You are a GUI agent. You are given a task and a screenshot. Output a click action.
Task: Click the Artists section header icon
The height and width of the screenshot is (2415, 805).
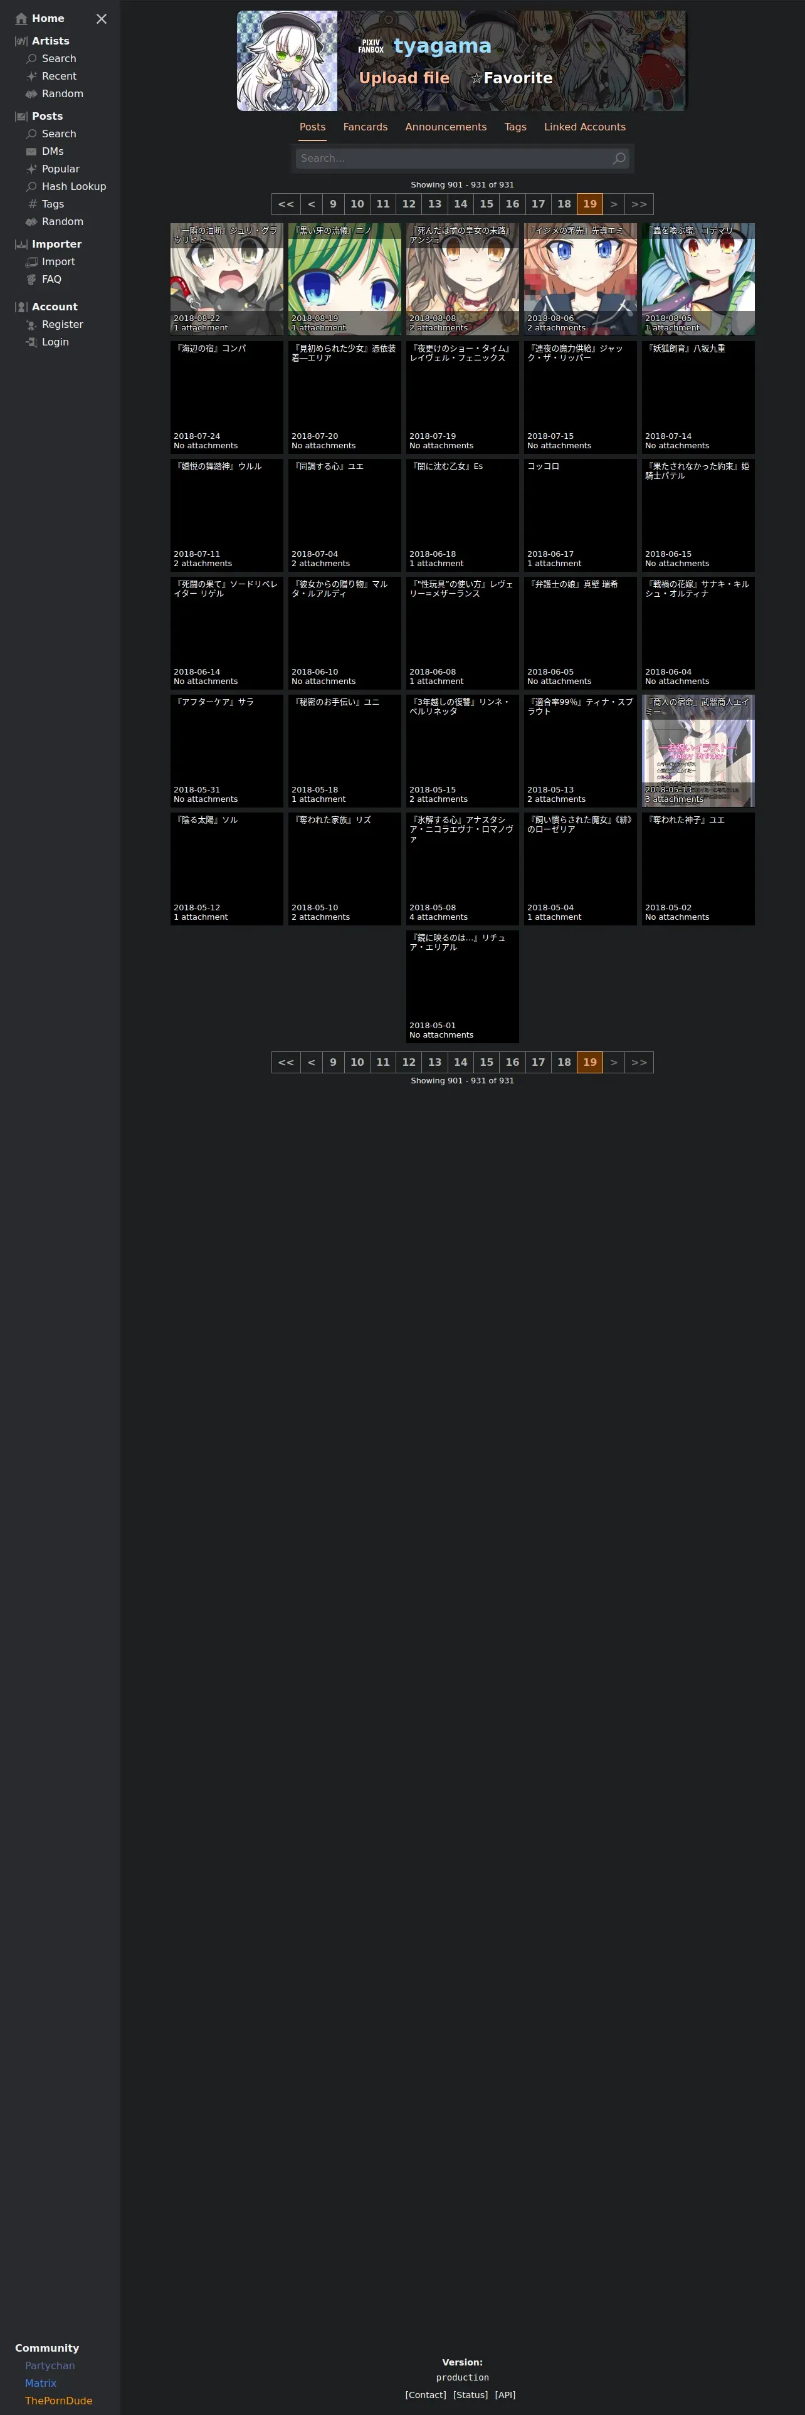tap(21, 41)
